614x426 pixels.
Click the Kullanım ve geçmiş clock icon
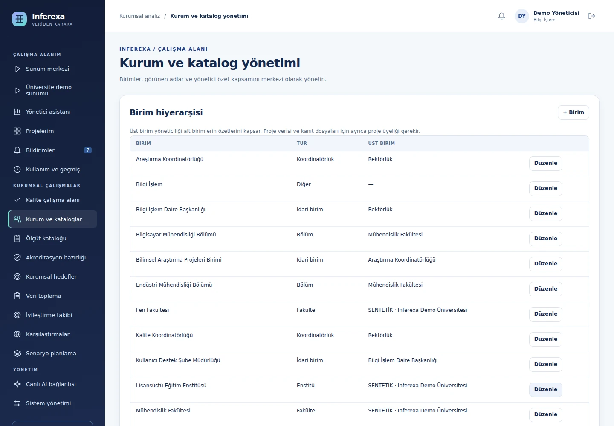pos(17,169)
